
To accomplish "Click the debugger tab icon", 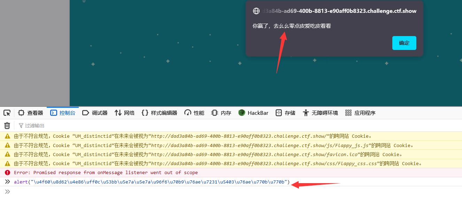I will pos(86,113).
